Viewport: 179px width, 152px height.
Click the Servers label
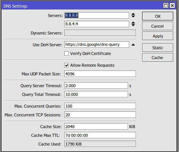click(x=55, y=16)
